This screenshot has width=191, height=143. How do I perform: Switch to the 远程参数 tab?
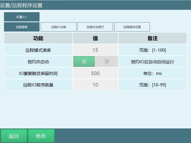coord(21,27)
